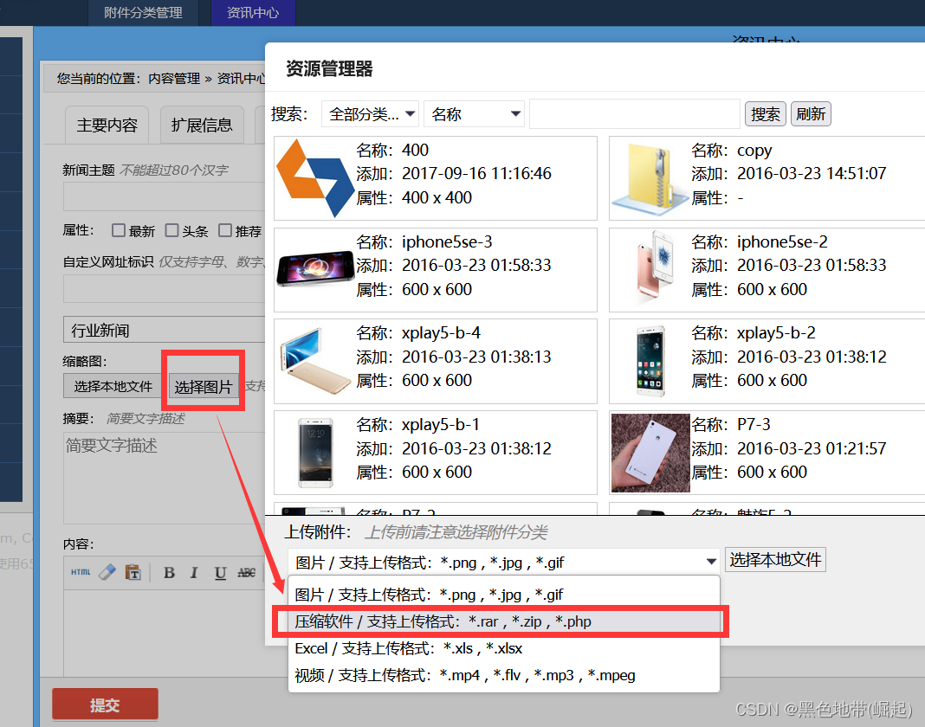Open the 附件分类管理 menu item
Image resolution: width=925 pixels, height=727 pixels.
[143, 12]
